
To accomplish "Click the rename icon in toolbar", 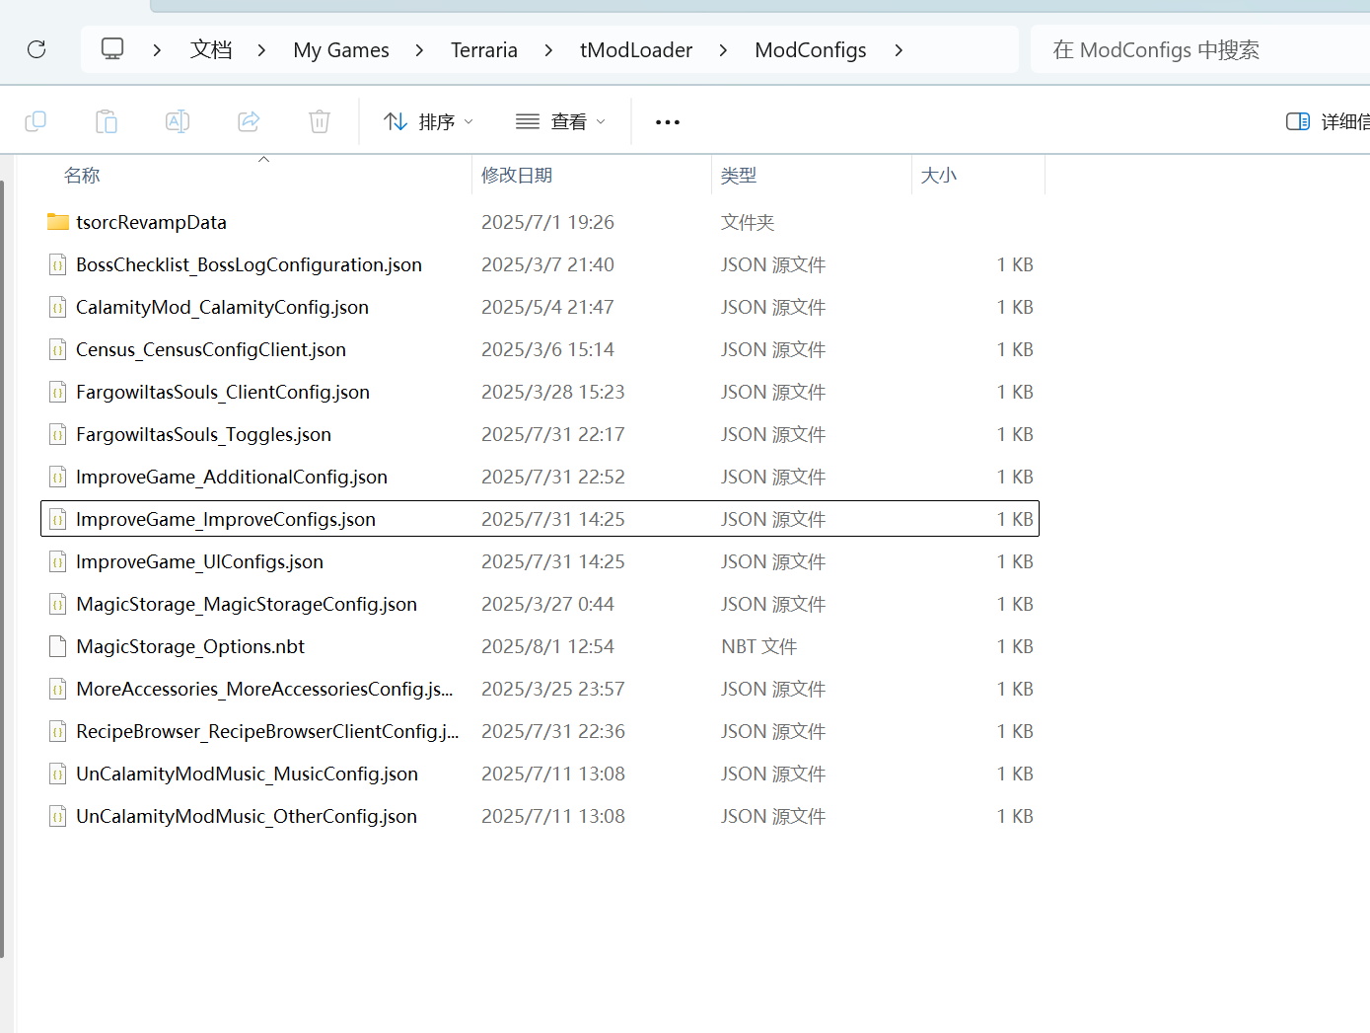I will click(x=178, y=121).
